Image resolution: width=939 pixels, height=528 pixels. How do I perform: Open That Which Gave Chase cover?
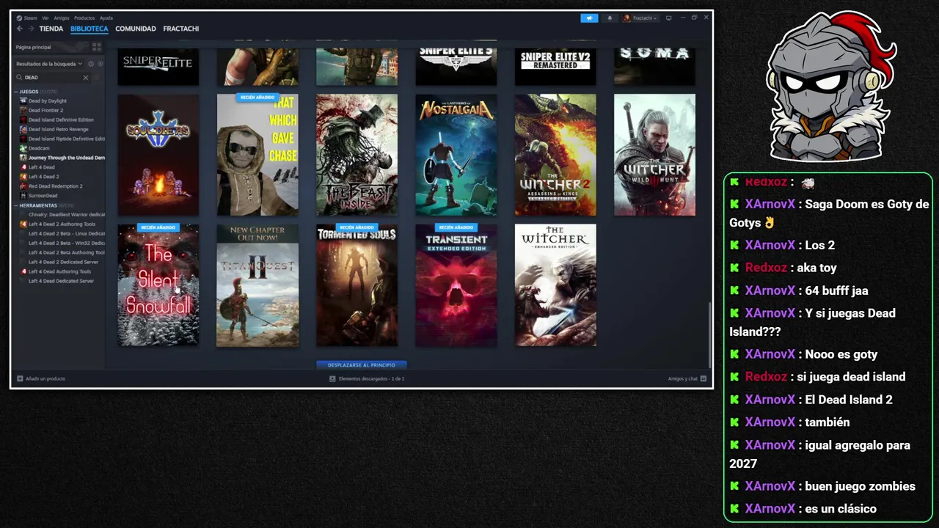click(x=257, y=155)
